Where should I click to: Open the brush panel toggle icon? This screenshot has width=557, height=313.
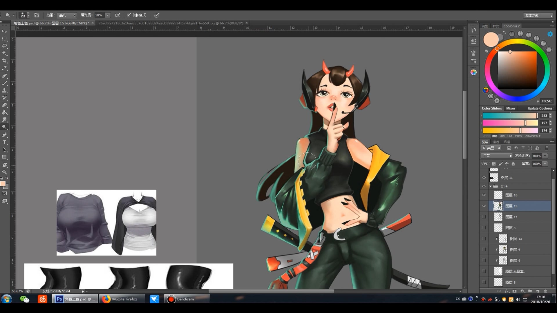(37, 15)
